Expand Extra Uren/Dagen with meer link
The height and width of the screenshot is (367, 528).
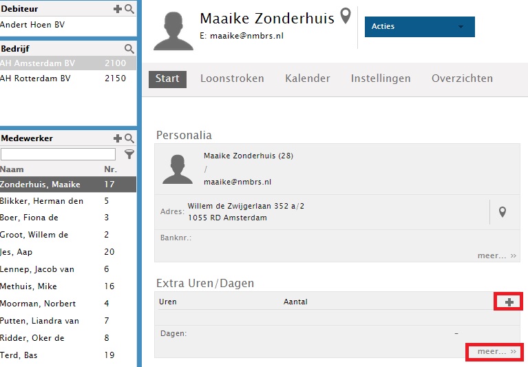[497, 352]
